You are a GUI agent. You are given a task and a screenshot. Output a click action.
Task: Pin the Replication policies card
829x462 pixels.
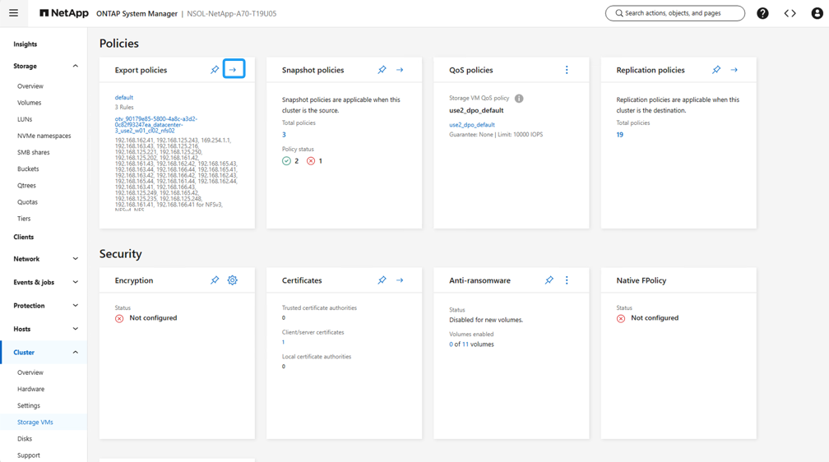pos(716,70)
